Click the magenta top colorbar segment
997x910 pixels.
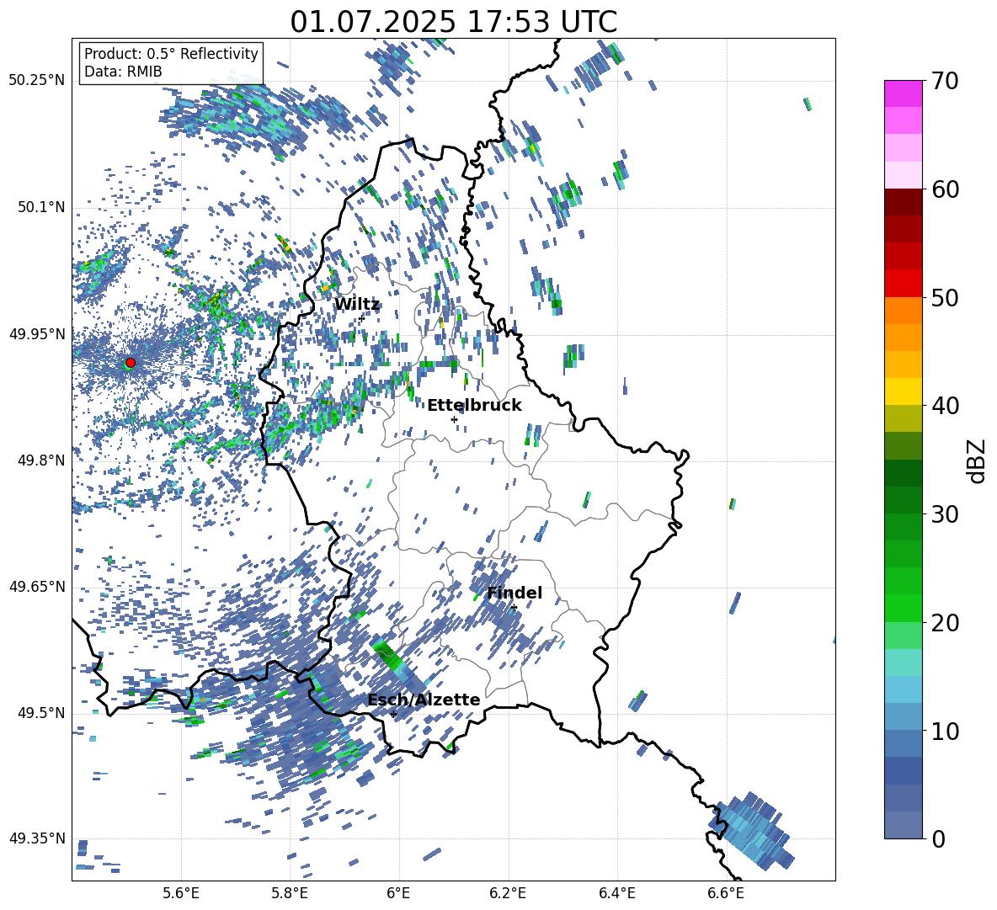pyautogui.click(x=903, y=93)
